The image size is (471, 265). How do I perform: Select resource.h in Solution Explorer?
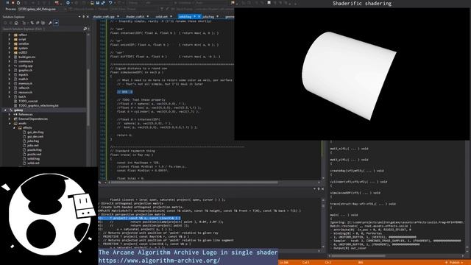click(x=25, y=92)
